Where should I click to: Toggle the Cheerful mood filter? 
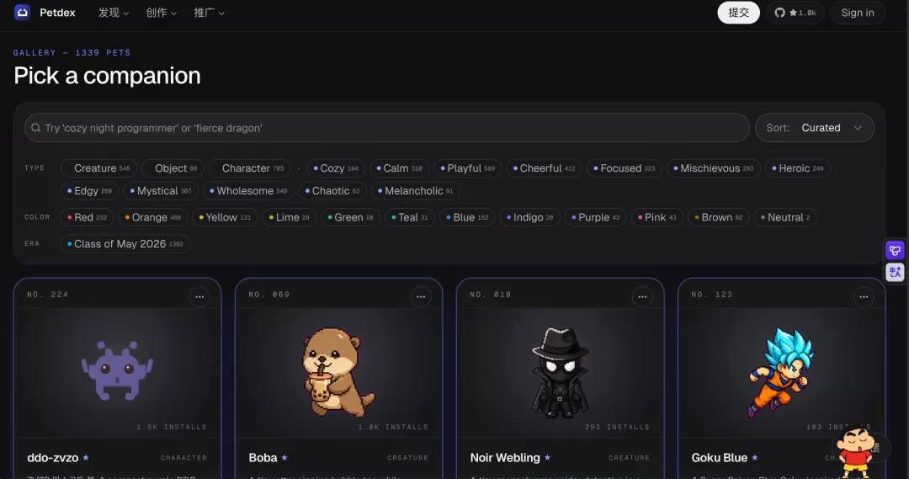click(545, 168)
